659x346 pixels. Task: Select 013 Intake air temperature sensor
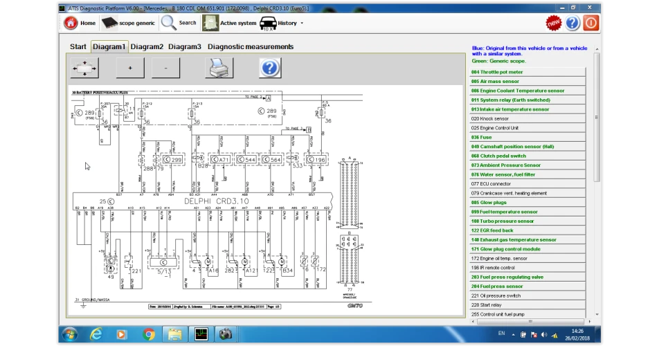click(527, 109)
